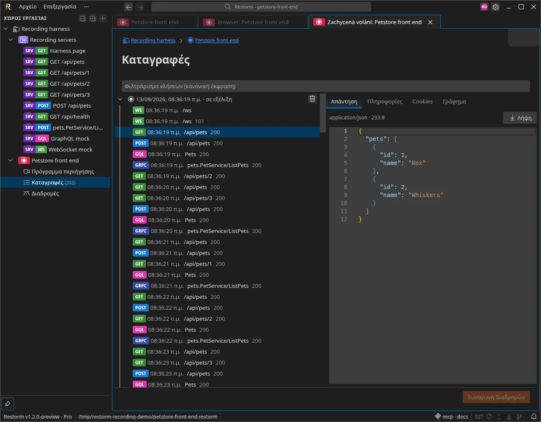Select the Harness page server
The image size is (541, 422).
55,51
